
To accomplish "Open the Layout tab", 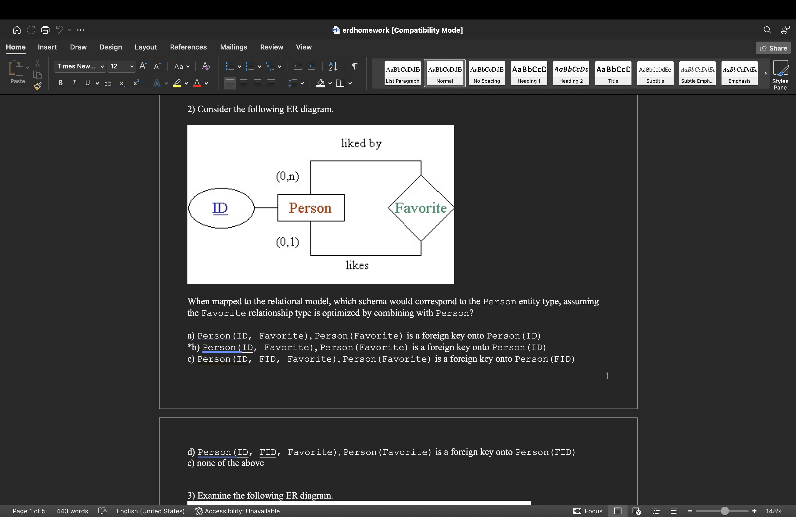I will point(146,47).
